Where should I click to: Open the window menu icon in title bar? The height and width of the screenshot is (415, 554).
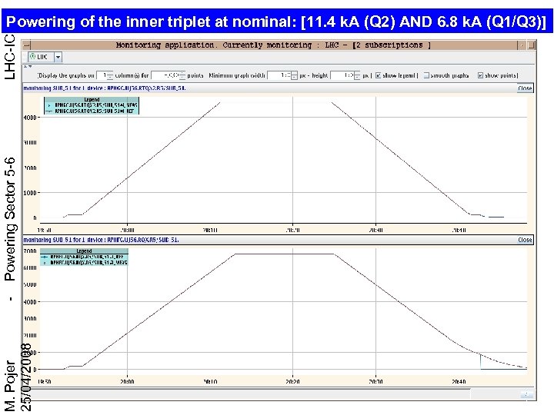(x=27, y=45)
